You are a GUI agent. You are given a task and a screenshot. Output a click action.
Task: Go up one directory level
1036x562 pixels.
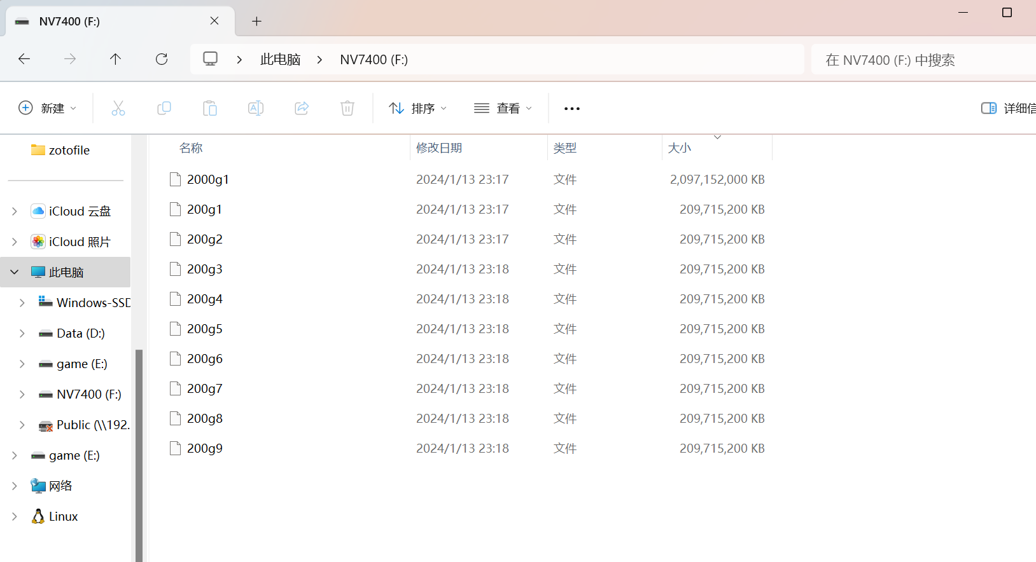(x=115, y=59)
